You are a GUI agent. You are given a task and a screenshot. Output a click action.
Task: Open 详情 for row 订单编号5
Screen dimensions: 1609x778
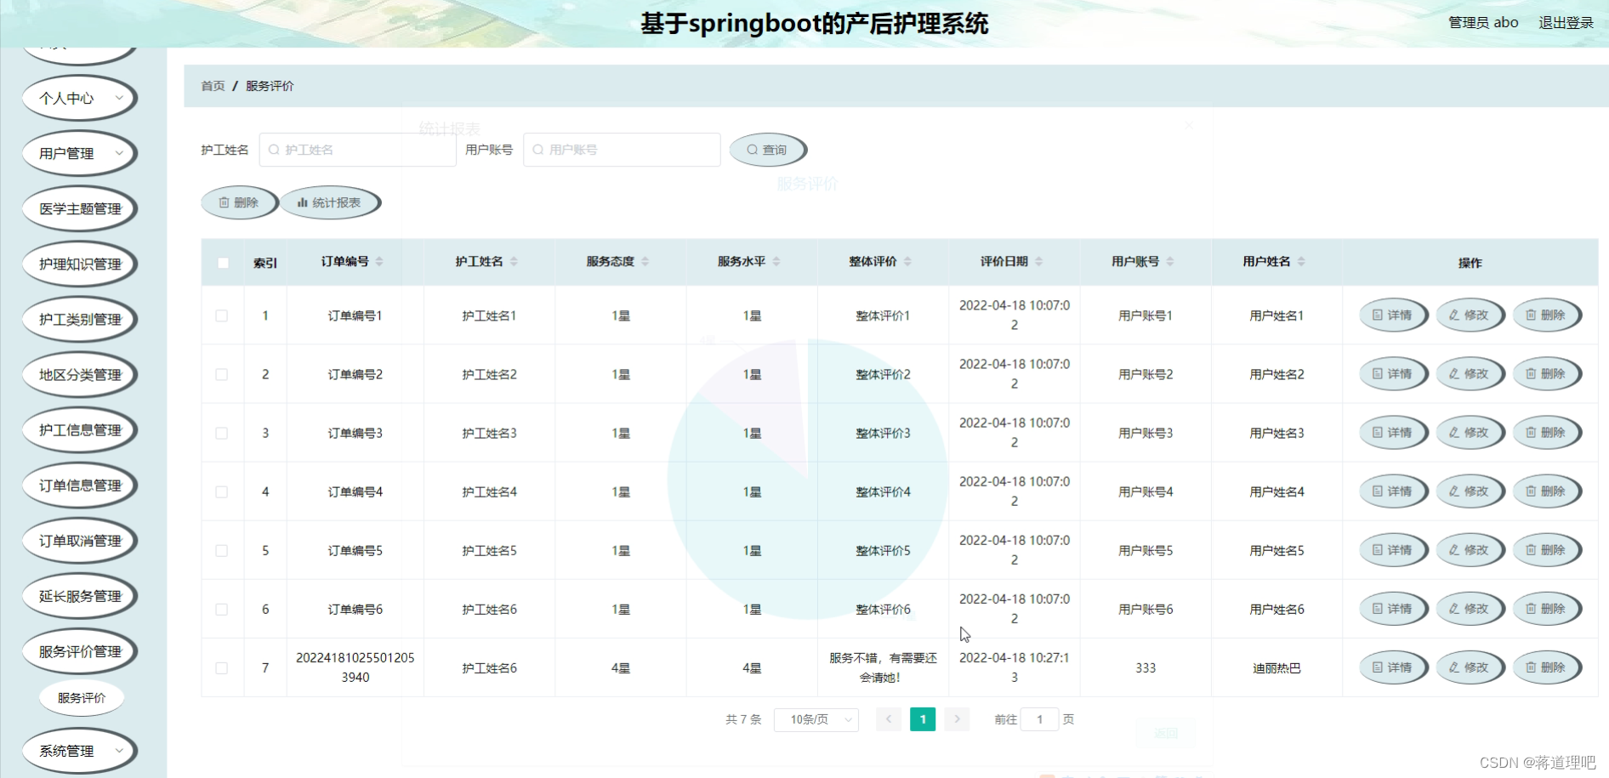coord(1392,549)
